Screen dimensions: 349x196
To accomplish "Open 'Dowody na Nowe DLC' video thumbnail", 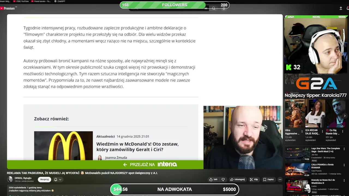I will pyautogui.click(x=297, y=186).
